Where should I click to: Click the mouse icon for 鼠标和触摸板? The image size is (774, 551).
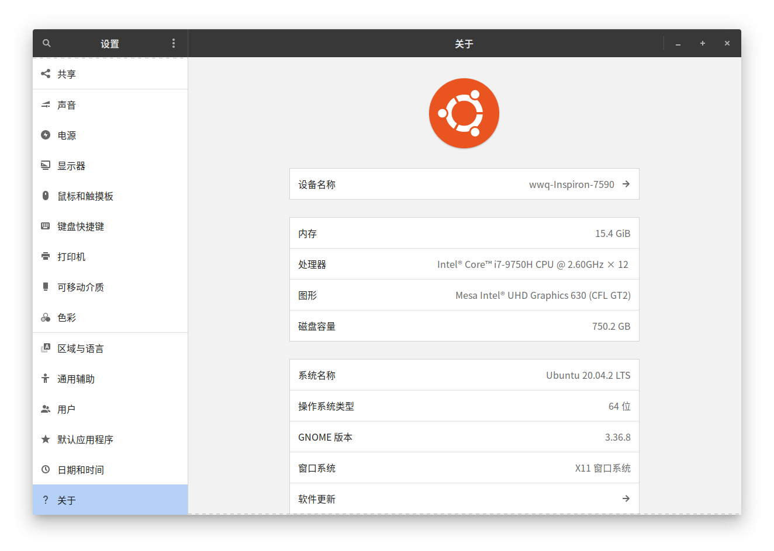[x=46, y=196]
